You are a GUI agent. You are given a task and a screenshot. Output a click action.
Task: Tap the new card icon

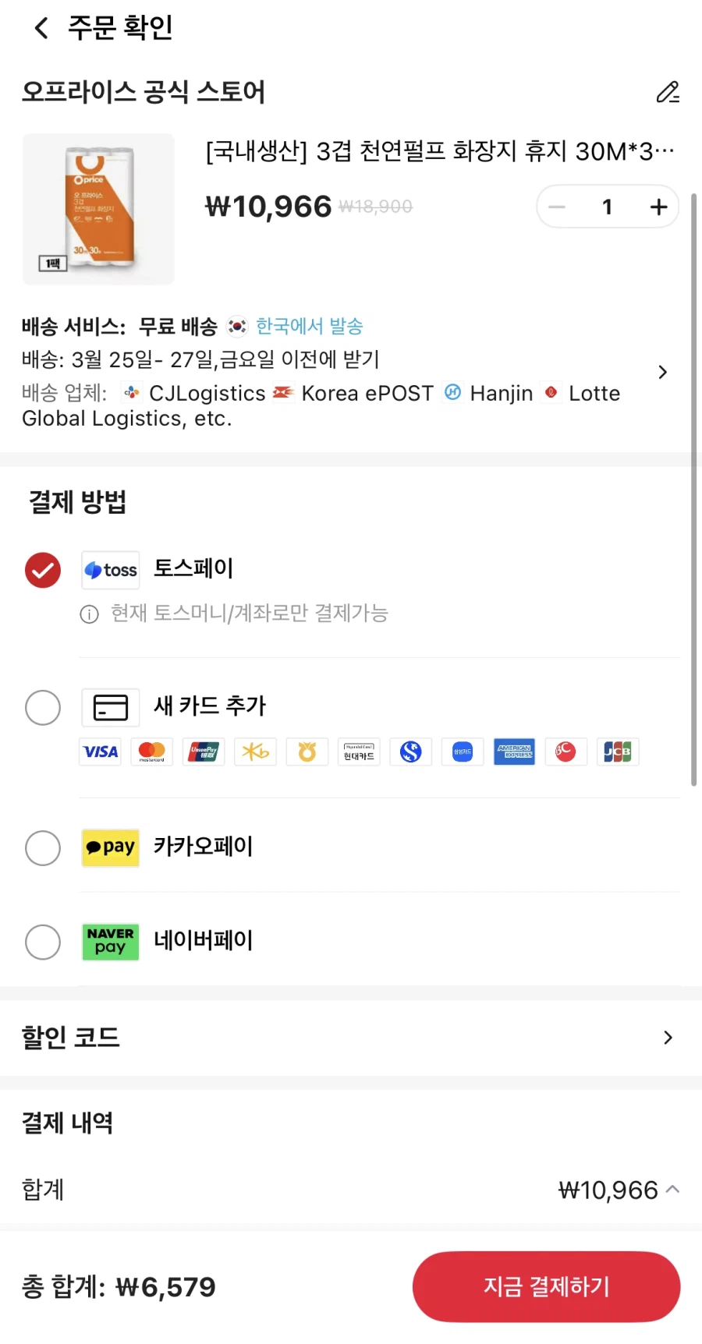[x=111, y=707]
